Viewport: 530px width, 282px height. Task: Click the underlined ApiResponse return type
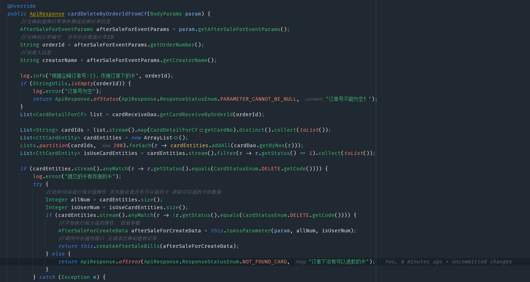point(47,14)
